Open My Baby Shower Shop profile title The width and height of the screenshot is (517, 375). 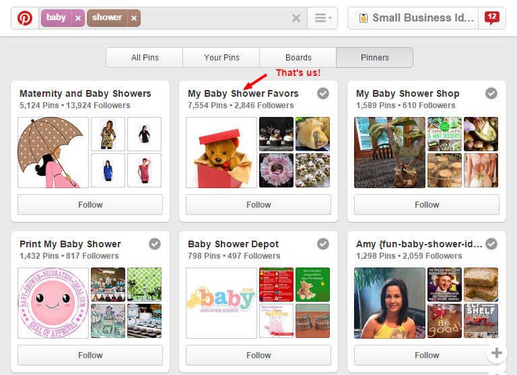pyautogui.click(x=407, y=93)
